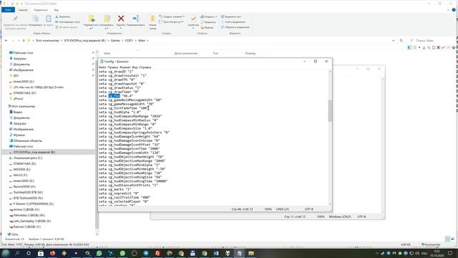Click the cg_hudAlpha "1.0" line in Notepad
Screen dimensions: 458x258
click(x=120, y=112)
